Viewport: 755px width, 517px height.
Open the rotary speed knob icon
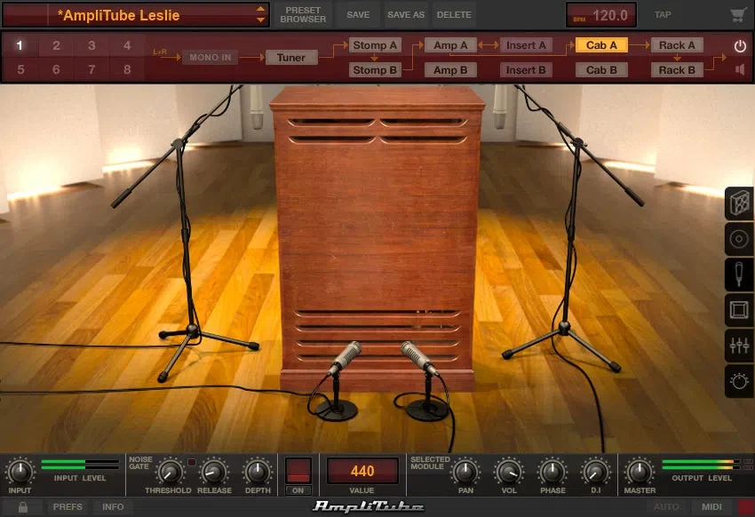coord(739,381)
